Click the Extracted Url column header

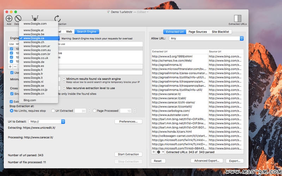point(179,51)
